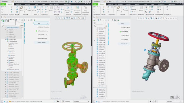The height and width of the screenshot is (103, 184).
Task: Select the Plane tool in left window
Action: pyautogui.click(x=22, y=9)
